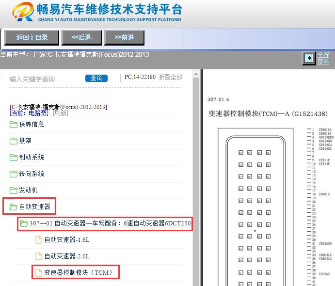The width and height of the screenshot is (335, 286).
Task: Click the 当前：电路图 link
Action: click(x=29, y=113)
